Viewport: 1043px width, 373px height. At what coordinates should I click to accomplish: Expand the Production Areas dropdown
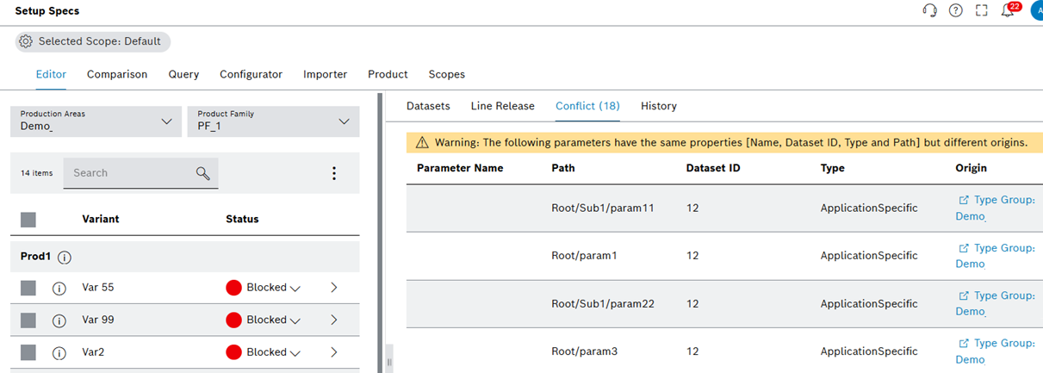166,121
